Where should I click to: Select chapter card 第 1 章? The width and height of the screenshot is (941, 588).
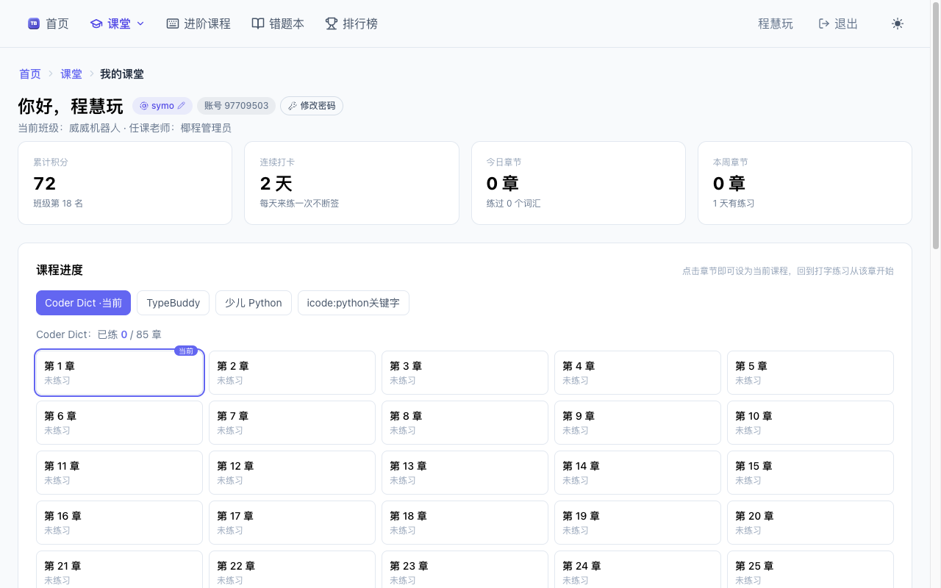click(x=119, y=373)
